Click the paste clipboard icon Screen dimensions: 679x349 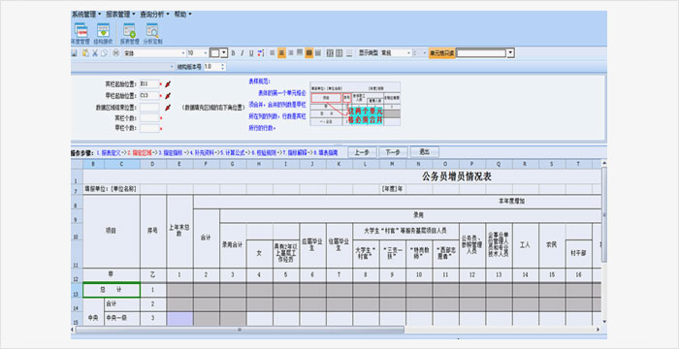[85, 53]
